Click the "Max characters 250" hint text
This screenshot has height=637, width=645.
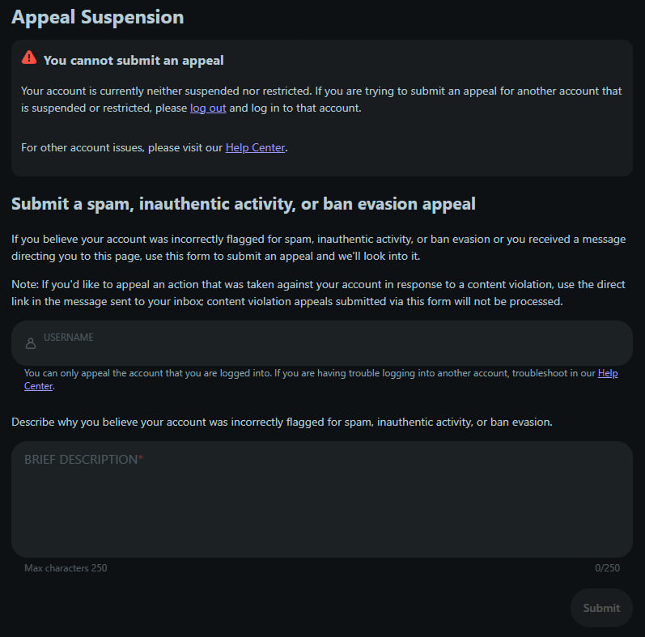[66, 568]
